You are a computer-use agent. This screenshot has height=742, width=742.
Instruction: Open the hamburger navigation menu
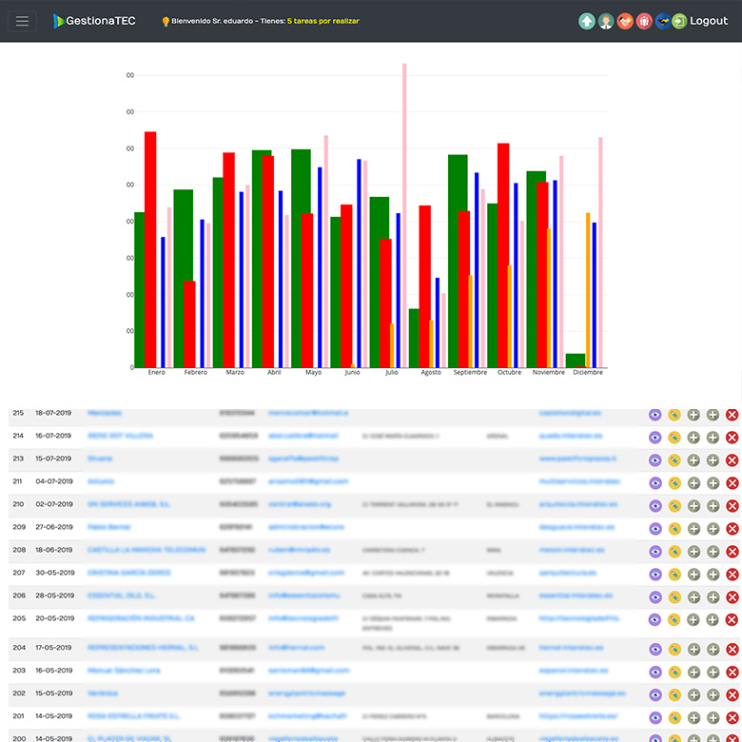pyautogui.click(x=22, y=21)
